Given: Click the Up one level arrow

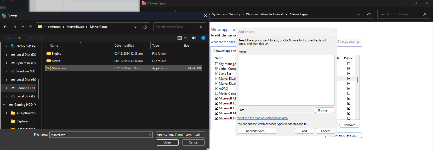Looking at the screenshot, I should pyautogui.click(x=30, y=27).
